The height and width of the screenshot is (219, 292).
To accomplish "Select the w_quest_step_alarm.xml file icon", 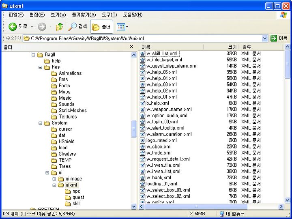I will (x=142, y=66).
